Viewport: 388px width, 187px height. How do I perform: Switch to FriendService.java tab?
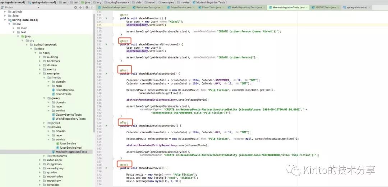(181, 8)
